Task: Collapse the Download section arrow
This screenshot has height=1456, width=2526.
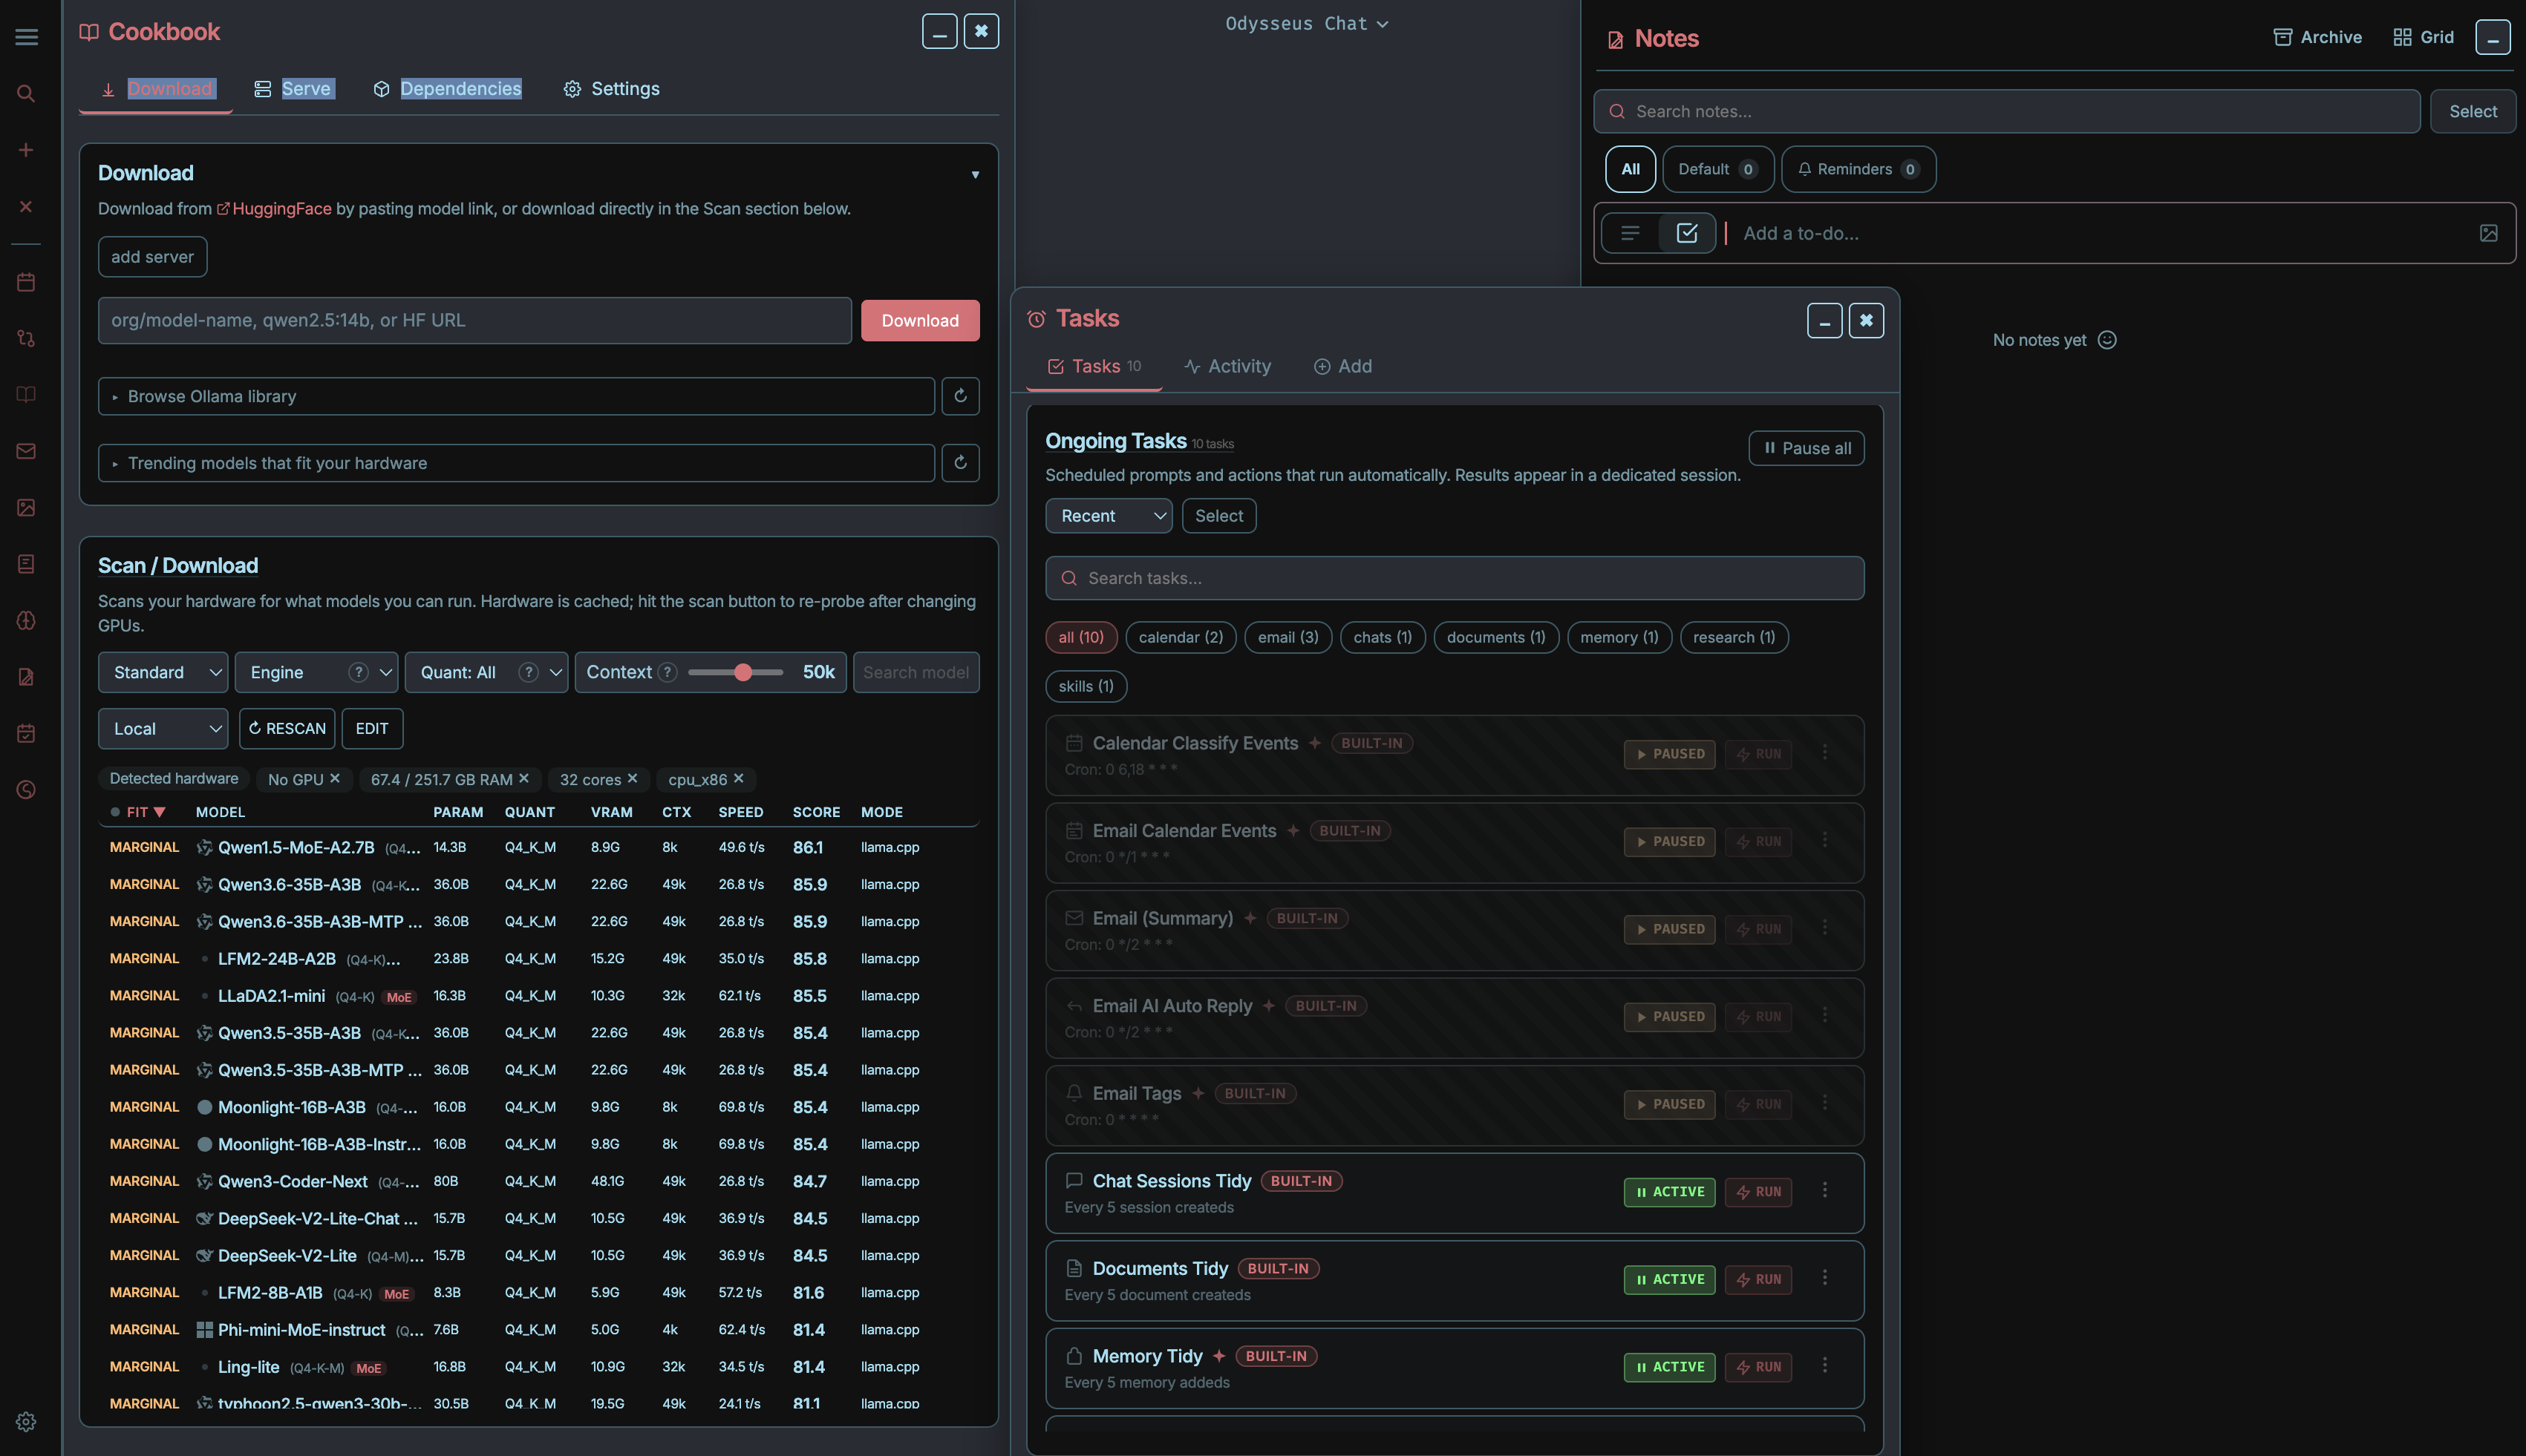Action: coord(974,175)
